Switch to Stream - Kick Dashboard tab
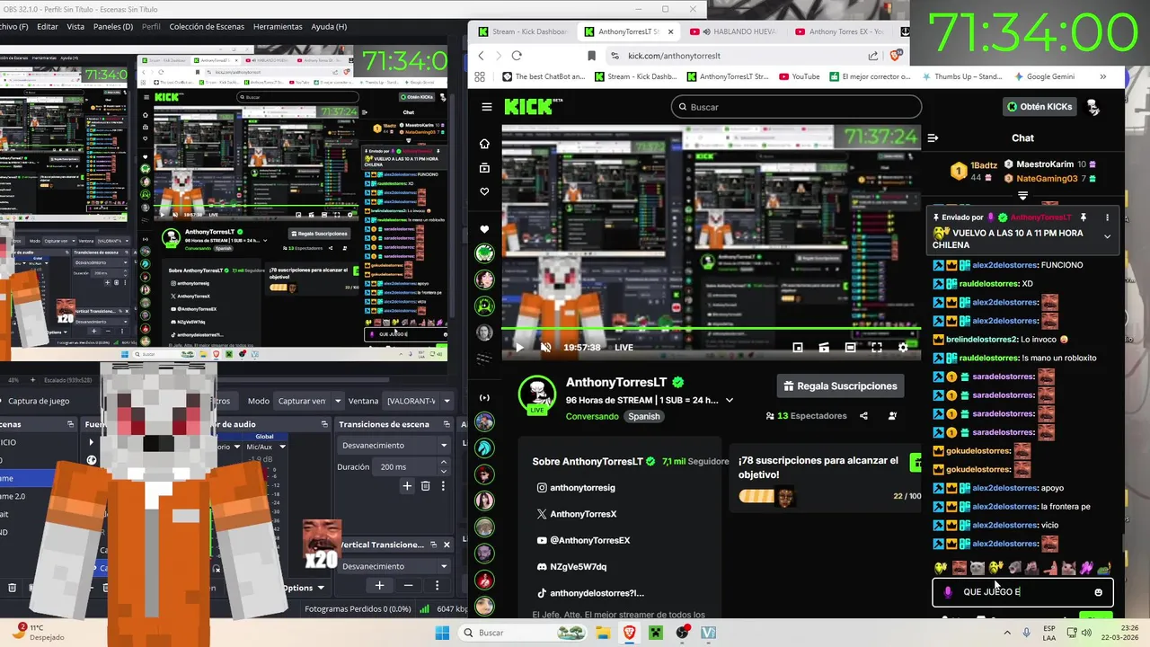 pyautogui.click(x=523, y=31)
